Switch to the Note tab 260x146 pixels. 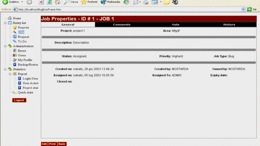pos(175,24)
